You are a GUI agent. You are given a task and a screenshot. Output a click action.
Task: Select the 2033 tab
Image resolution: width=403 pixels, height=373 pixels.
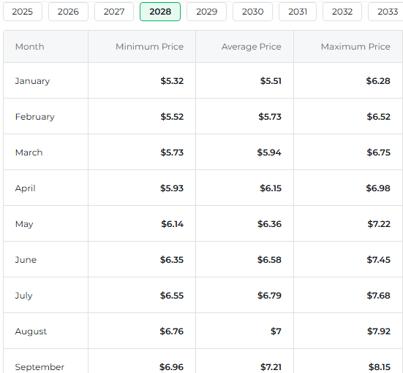[x=387, y=12]
